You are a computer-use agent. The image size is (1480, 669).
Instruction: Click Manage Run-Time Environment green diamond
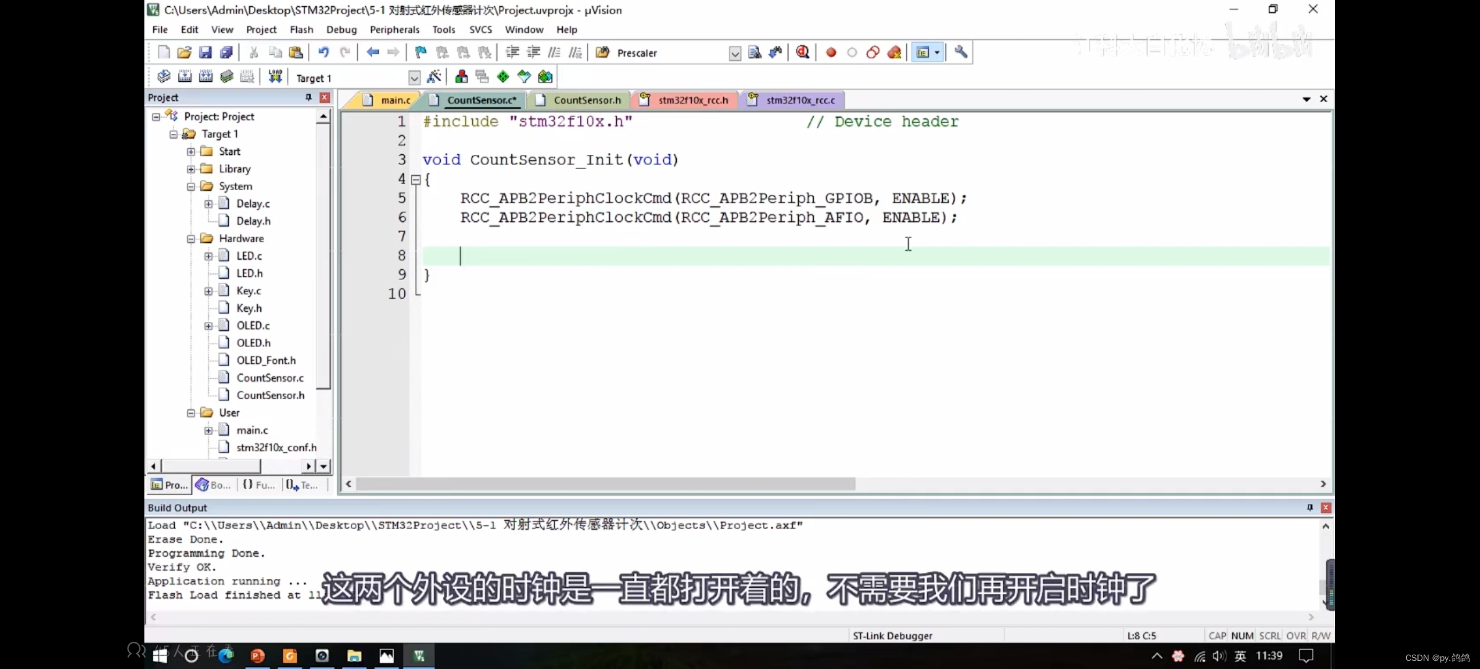click(503, 77)
